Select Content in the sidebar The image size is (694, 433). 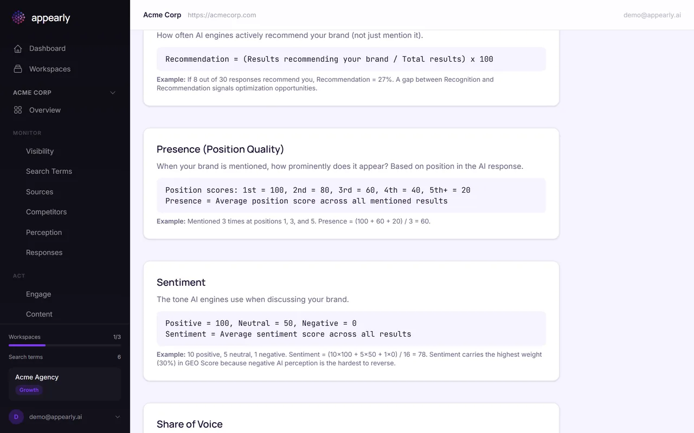point(39,314)
